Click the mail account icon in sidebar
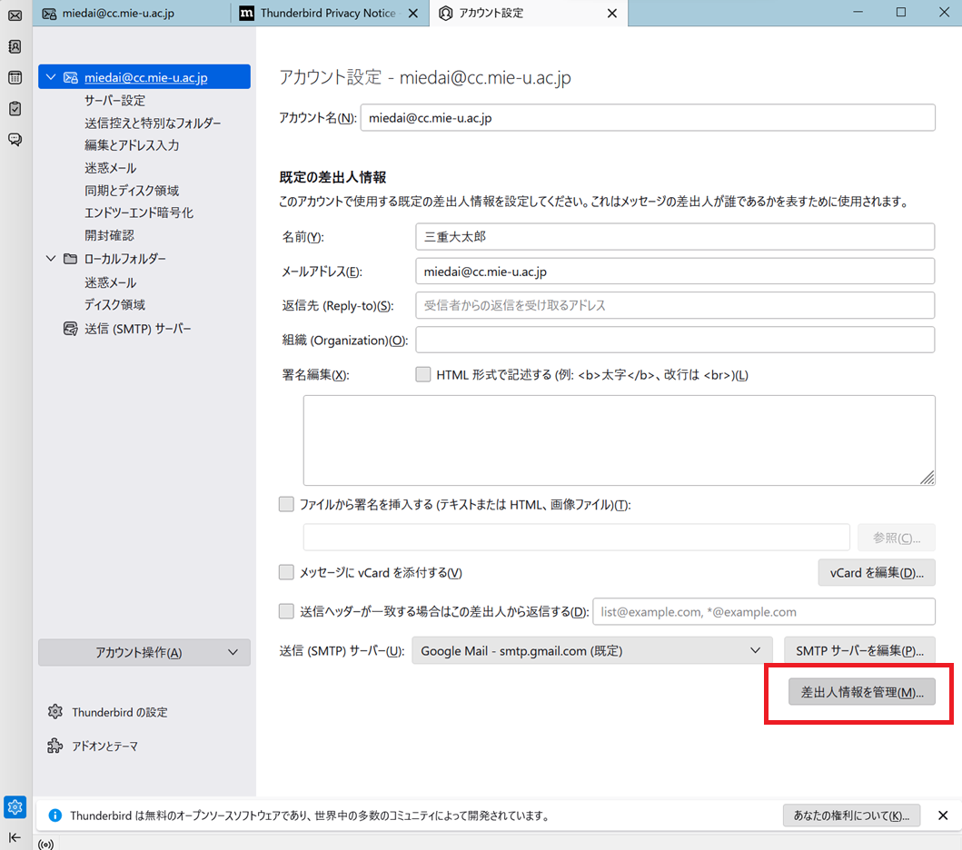This screenshot has width=962, height=850. pyautogui.click(x=71, y=77)
